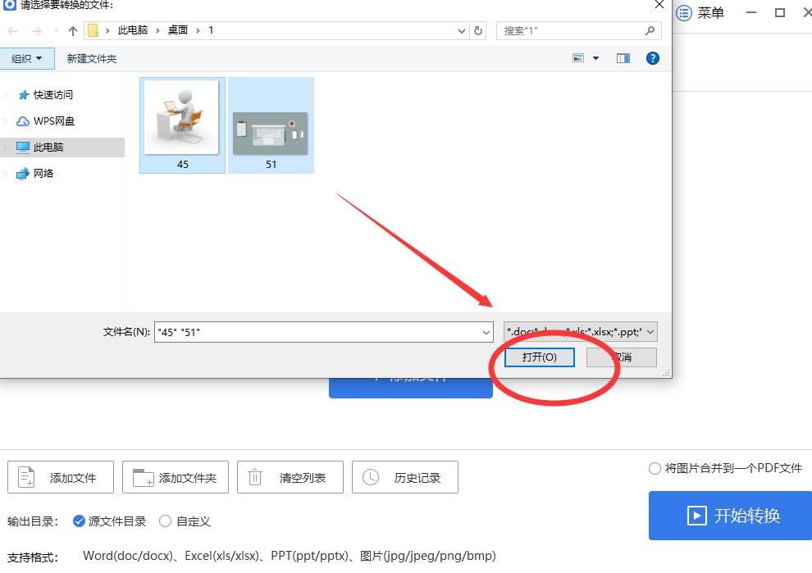Image resolution: width=812 pixels, height=573 pixels.
Task: Click the refresh icon beside the address bar
Action: click(477, 30)
